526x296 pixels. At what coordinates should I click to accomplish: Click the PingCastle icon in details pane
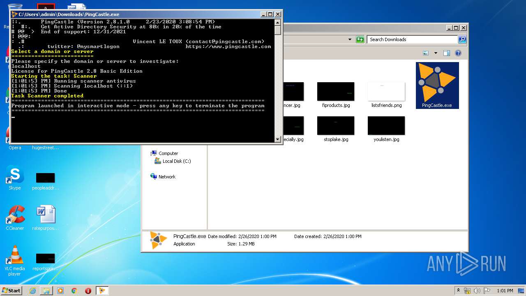click(x=158, y=240)
